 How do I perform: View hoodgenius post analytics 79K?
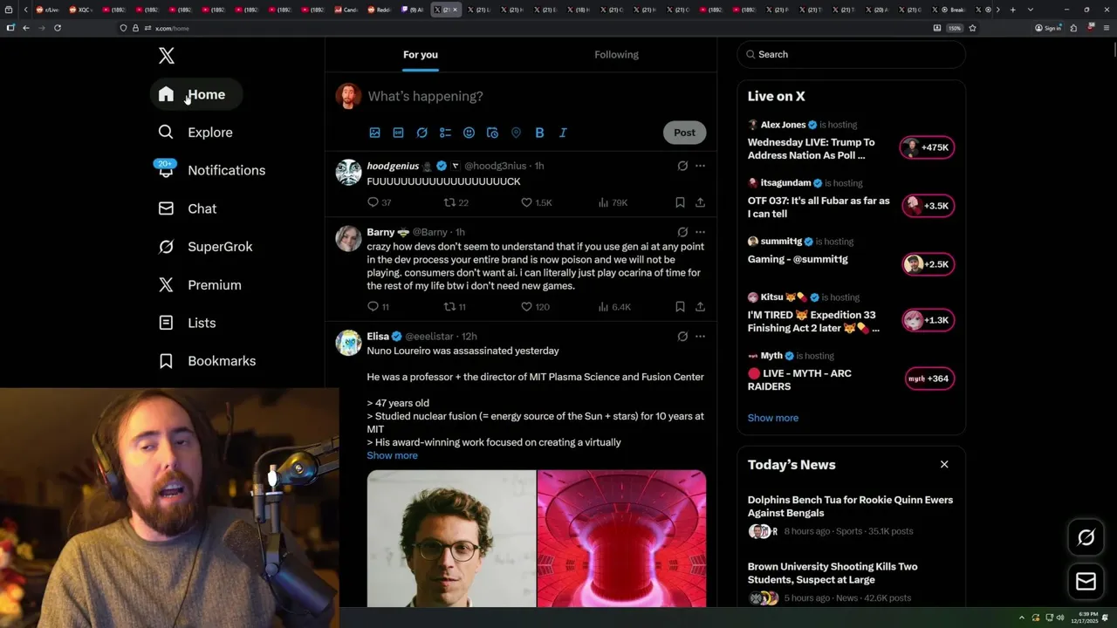pyautogui.click(x=613, y=202)
